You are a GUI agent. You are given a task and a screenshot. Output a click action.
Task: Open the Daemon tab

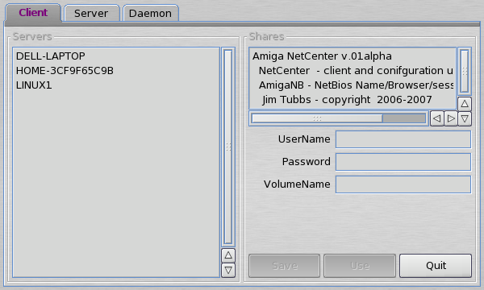coord(150,13)
